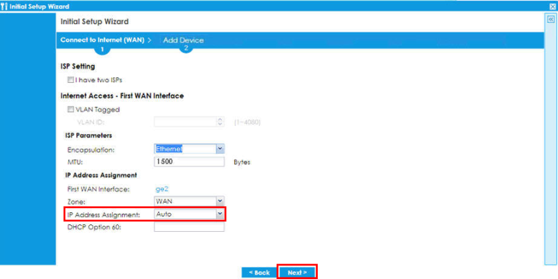The width and height of the screenshot is (558, 279).
Task: Select the Connect to Internet (WAN) step
Action: pyautogui.click(x=103, y=40)
